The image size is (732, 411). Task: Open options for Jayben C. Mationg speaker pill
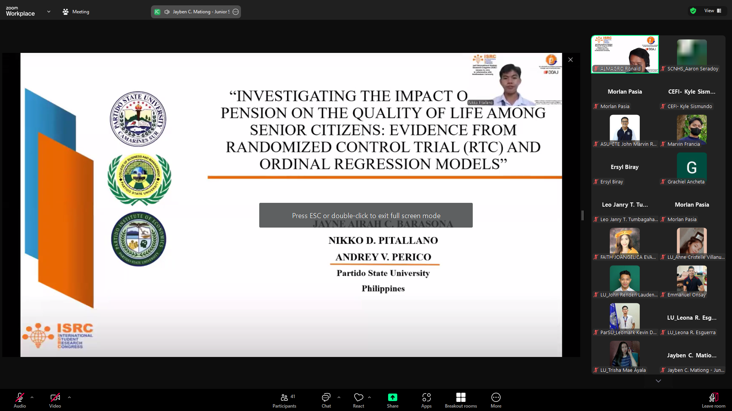(x=236, y=12)
